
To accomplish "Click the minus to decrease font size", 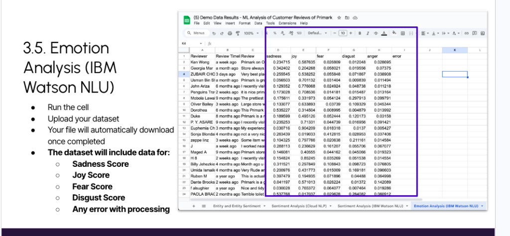I will [x=334, y=33].
